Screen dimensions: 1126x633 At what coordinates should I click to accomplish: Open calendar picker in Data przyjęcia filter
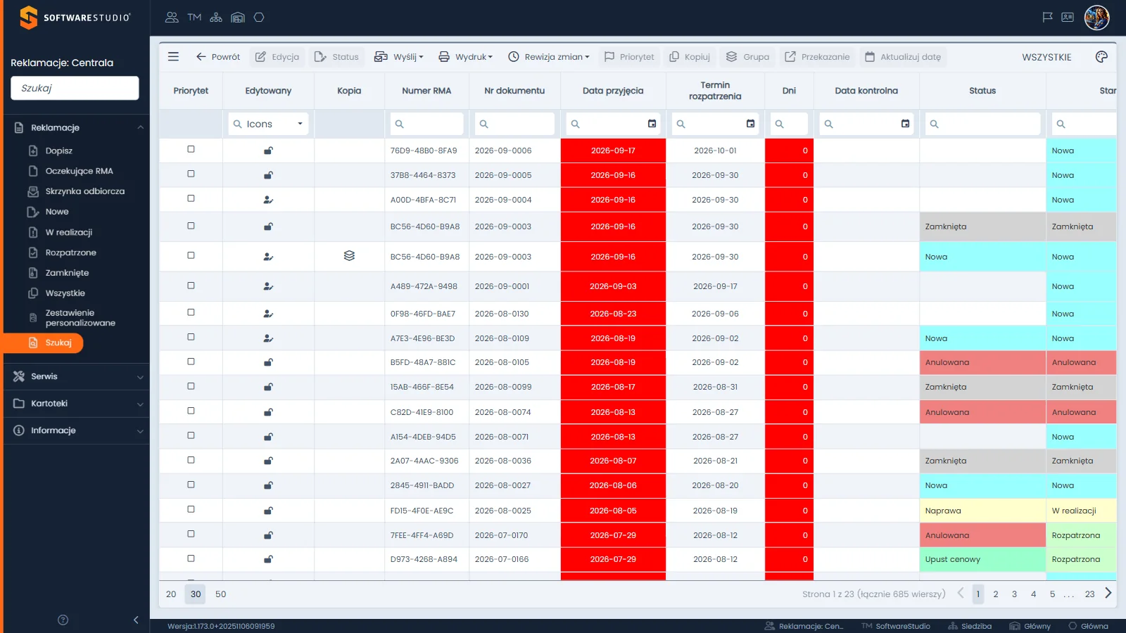652,124
